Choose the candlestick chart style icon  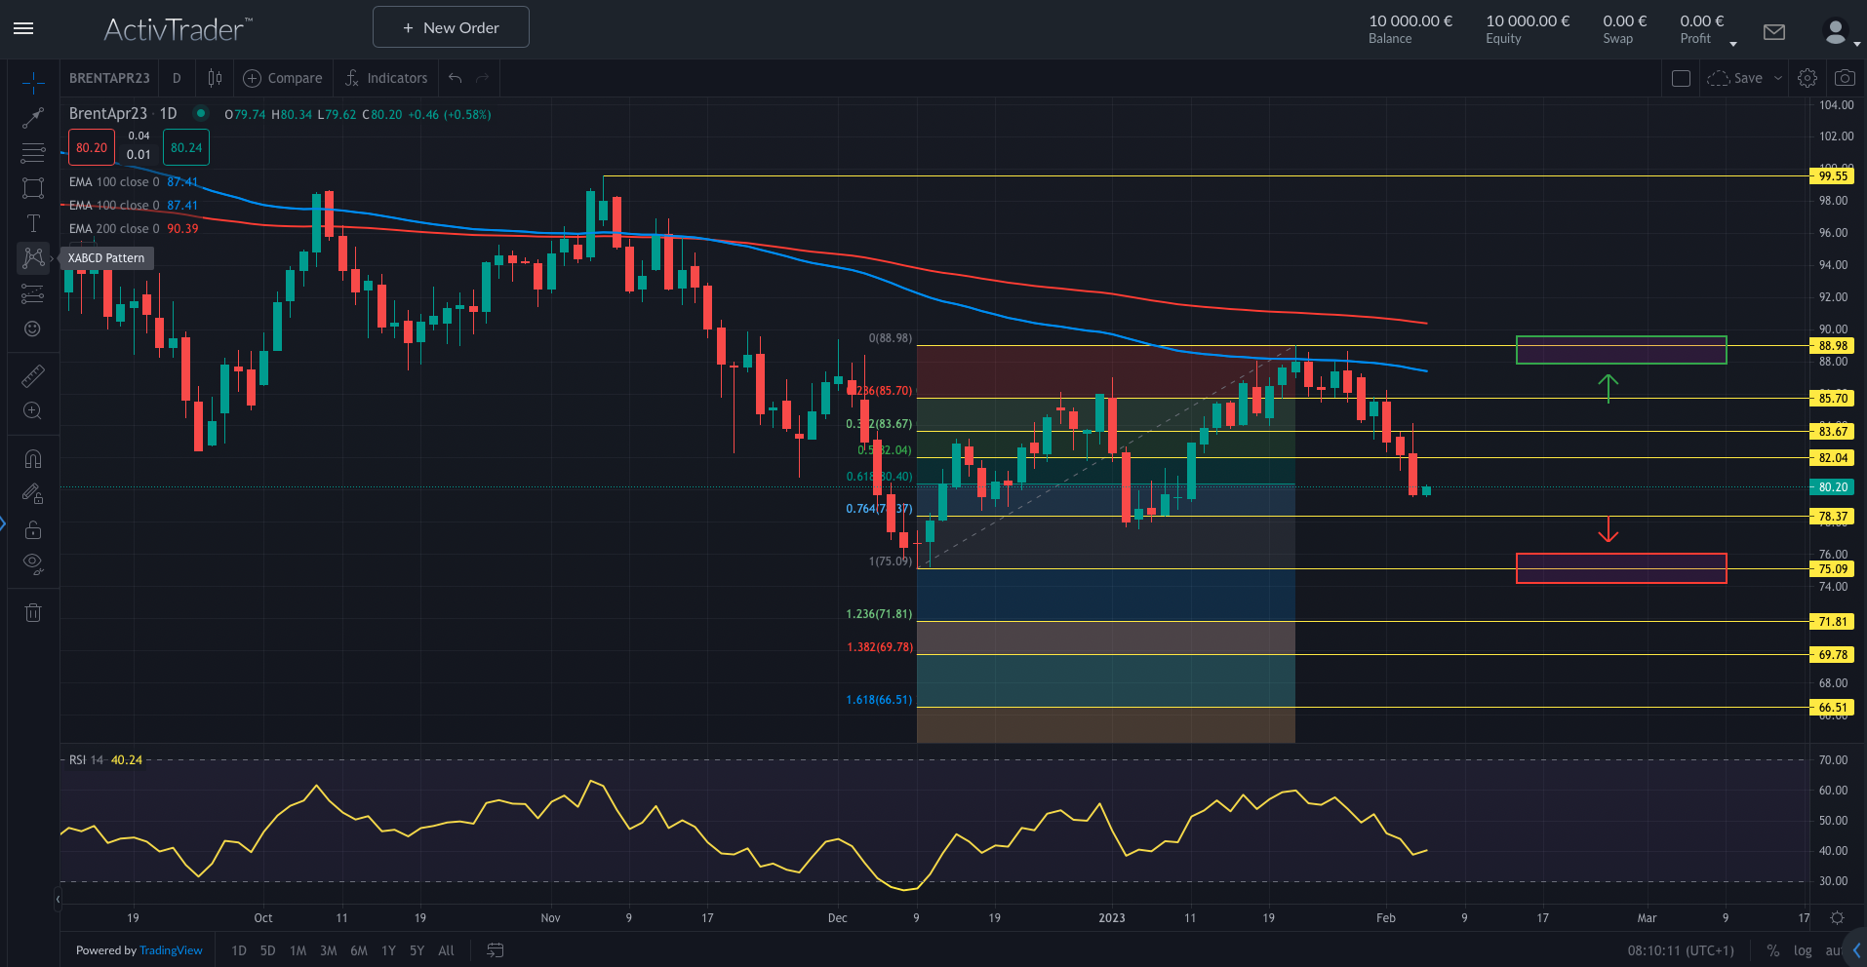(x=215, y=78)
